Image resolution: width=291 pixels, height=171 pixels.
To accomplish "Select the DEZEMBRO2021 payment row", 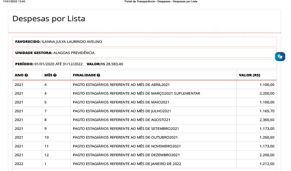I will (x=144, y=155).
